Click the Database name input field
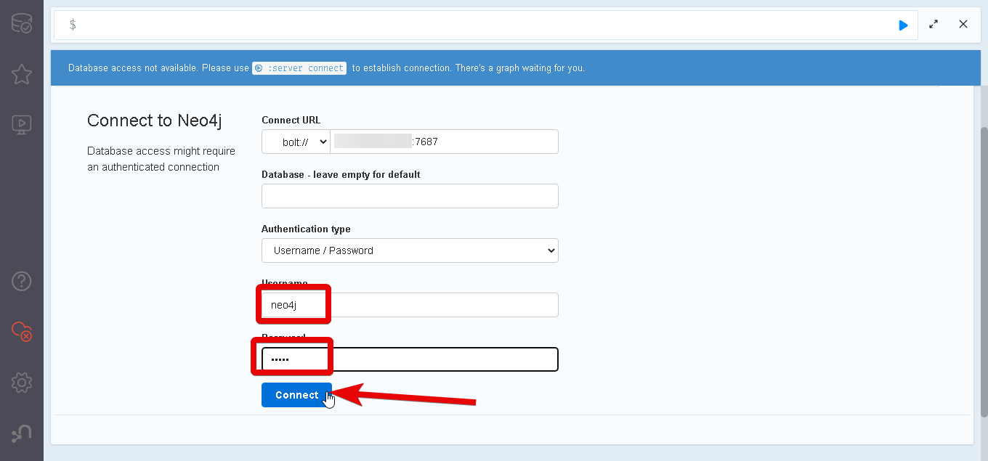This screenshot has height=461, width=988. [410, 196]
